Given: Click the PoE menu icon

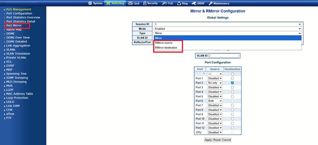Looking at the screenshot, I should pyautogui.click(x=164, y=3).
